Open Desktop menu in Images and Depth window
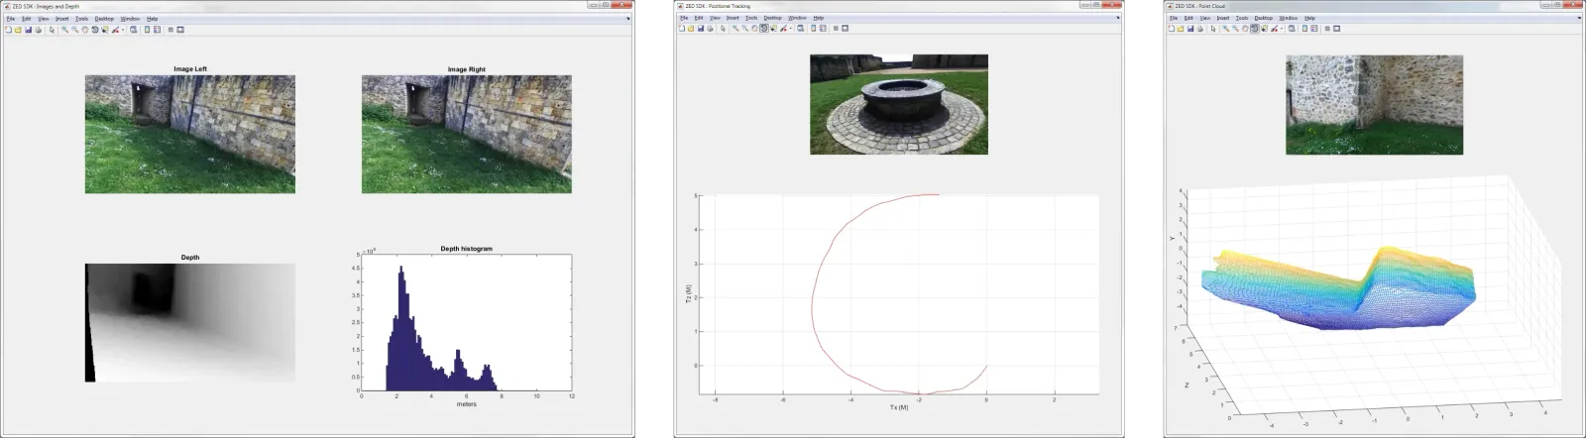Screen dimensions: 1586x438 pyautogui.click(x=104, y=19)
